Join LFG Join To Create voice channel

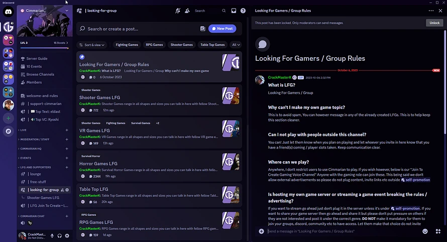(x=45, y=205)
